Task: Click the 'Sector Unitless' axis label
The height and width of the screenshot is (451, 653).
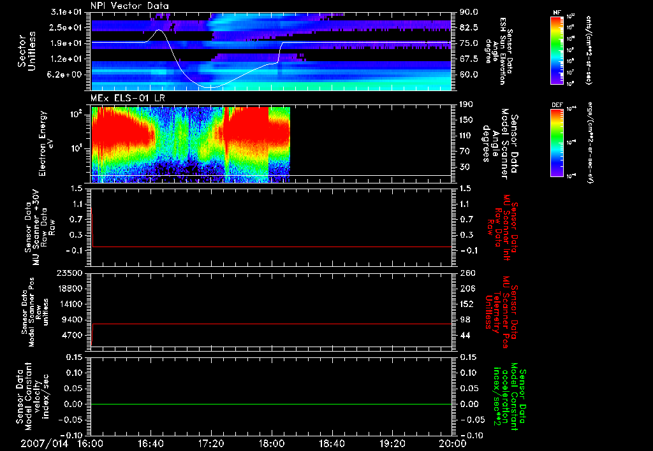Action: (27, 51)
